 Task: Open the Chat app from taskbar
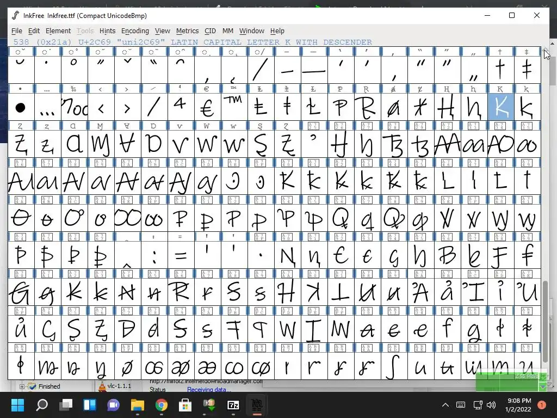click(x=113, y=405)
